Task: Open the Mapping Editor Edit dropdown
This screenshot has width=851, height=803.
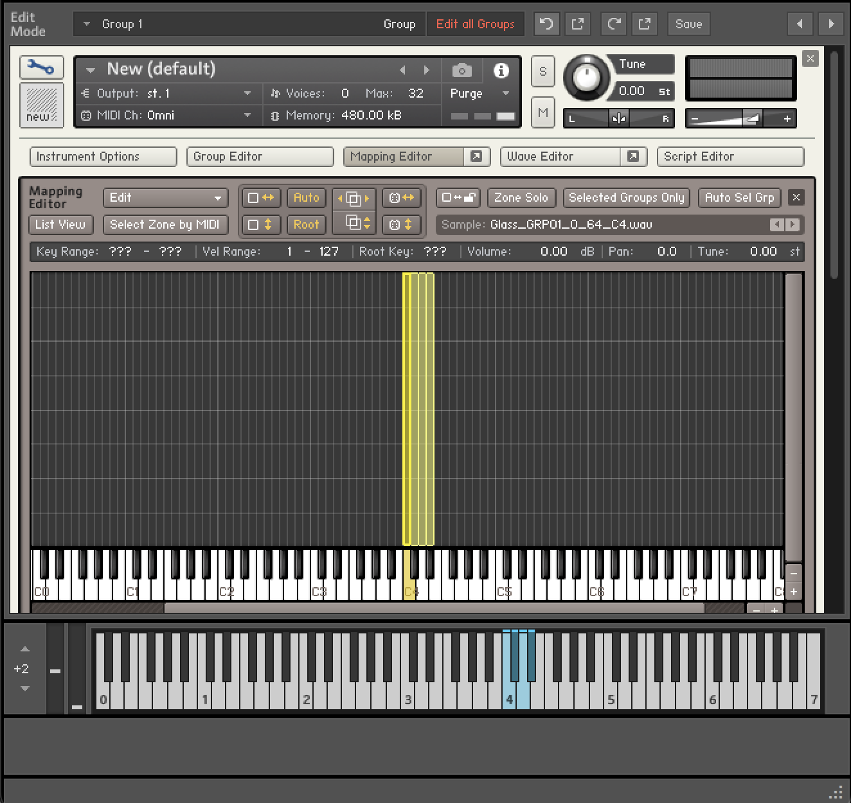Action: click(x=165, y=198)
